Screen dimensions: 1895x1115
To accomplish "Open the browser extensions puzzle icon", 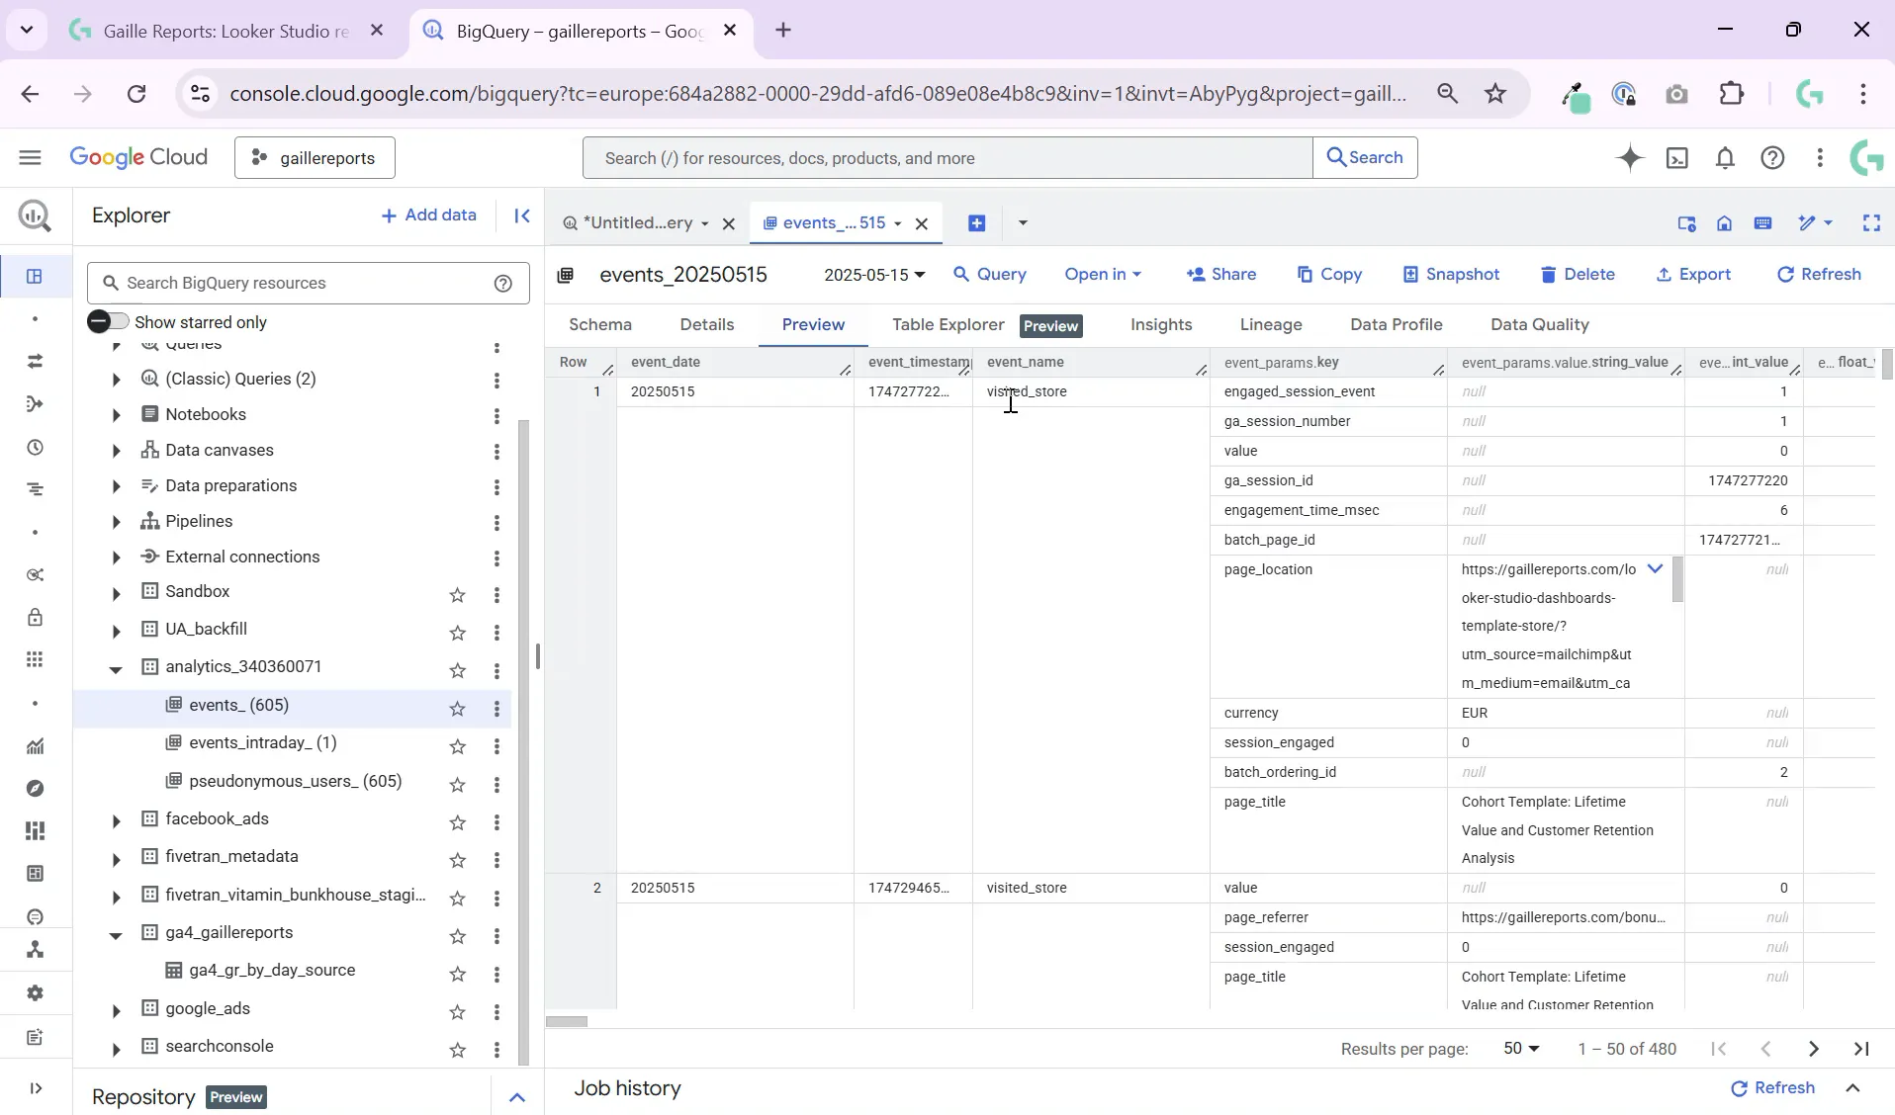I will (1732, 94).
